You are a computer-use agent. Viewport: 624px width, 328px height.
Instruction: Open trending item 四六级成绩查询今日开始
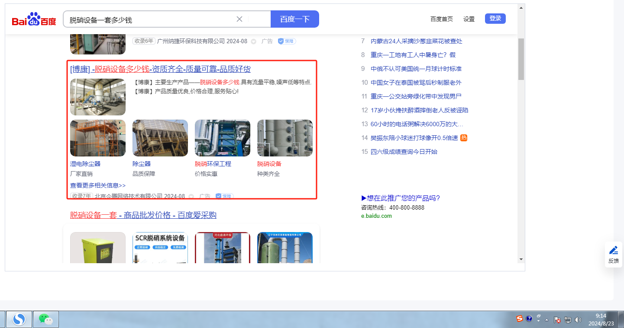coord(404,152)
